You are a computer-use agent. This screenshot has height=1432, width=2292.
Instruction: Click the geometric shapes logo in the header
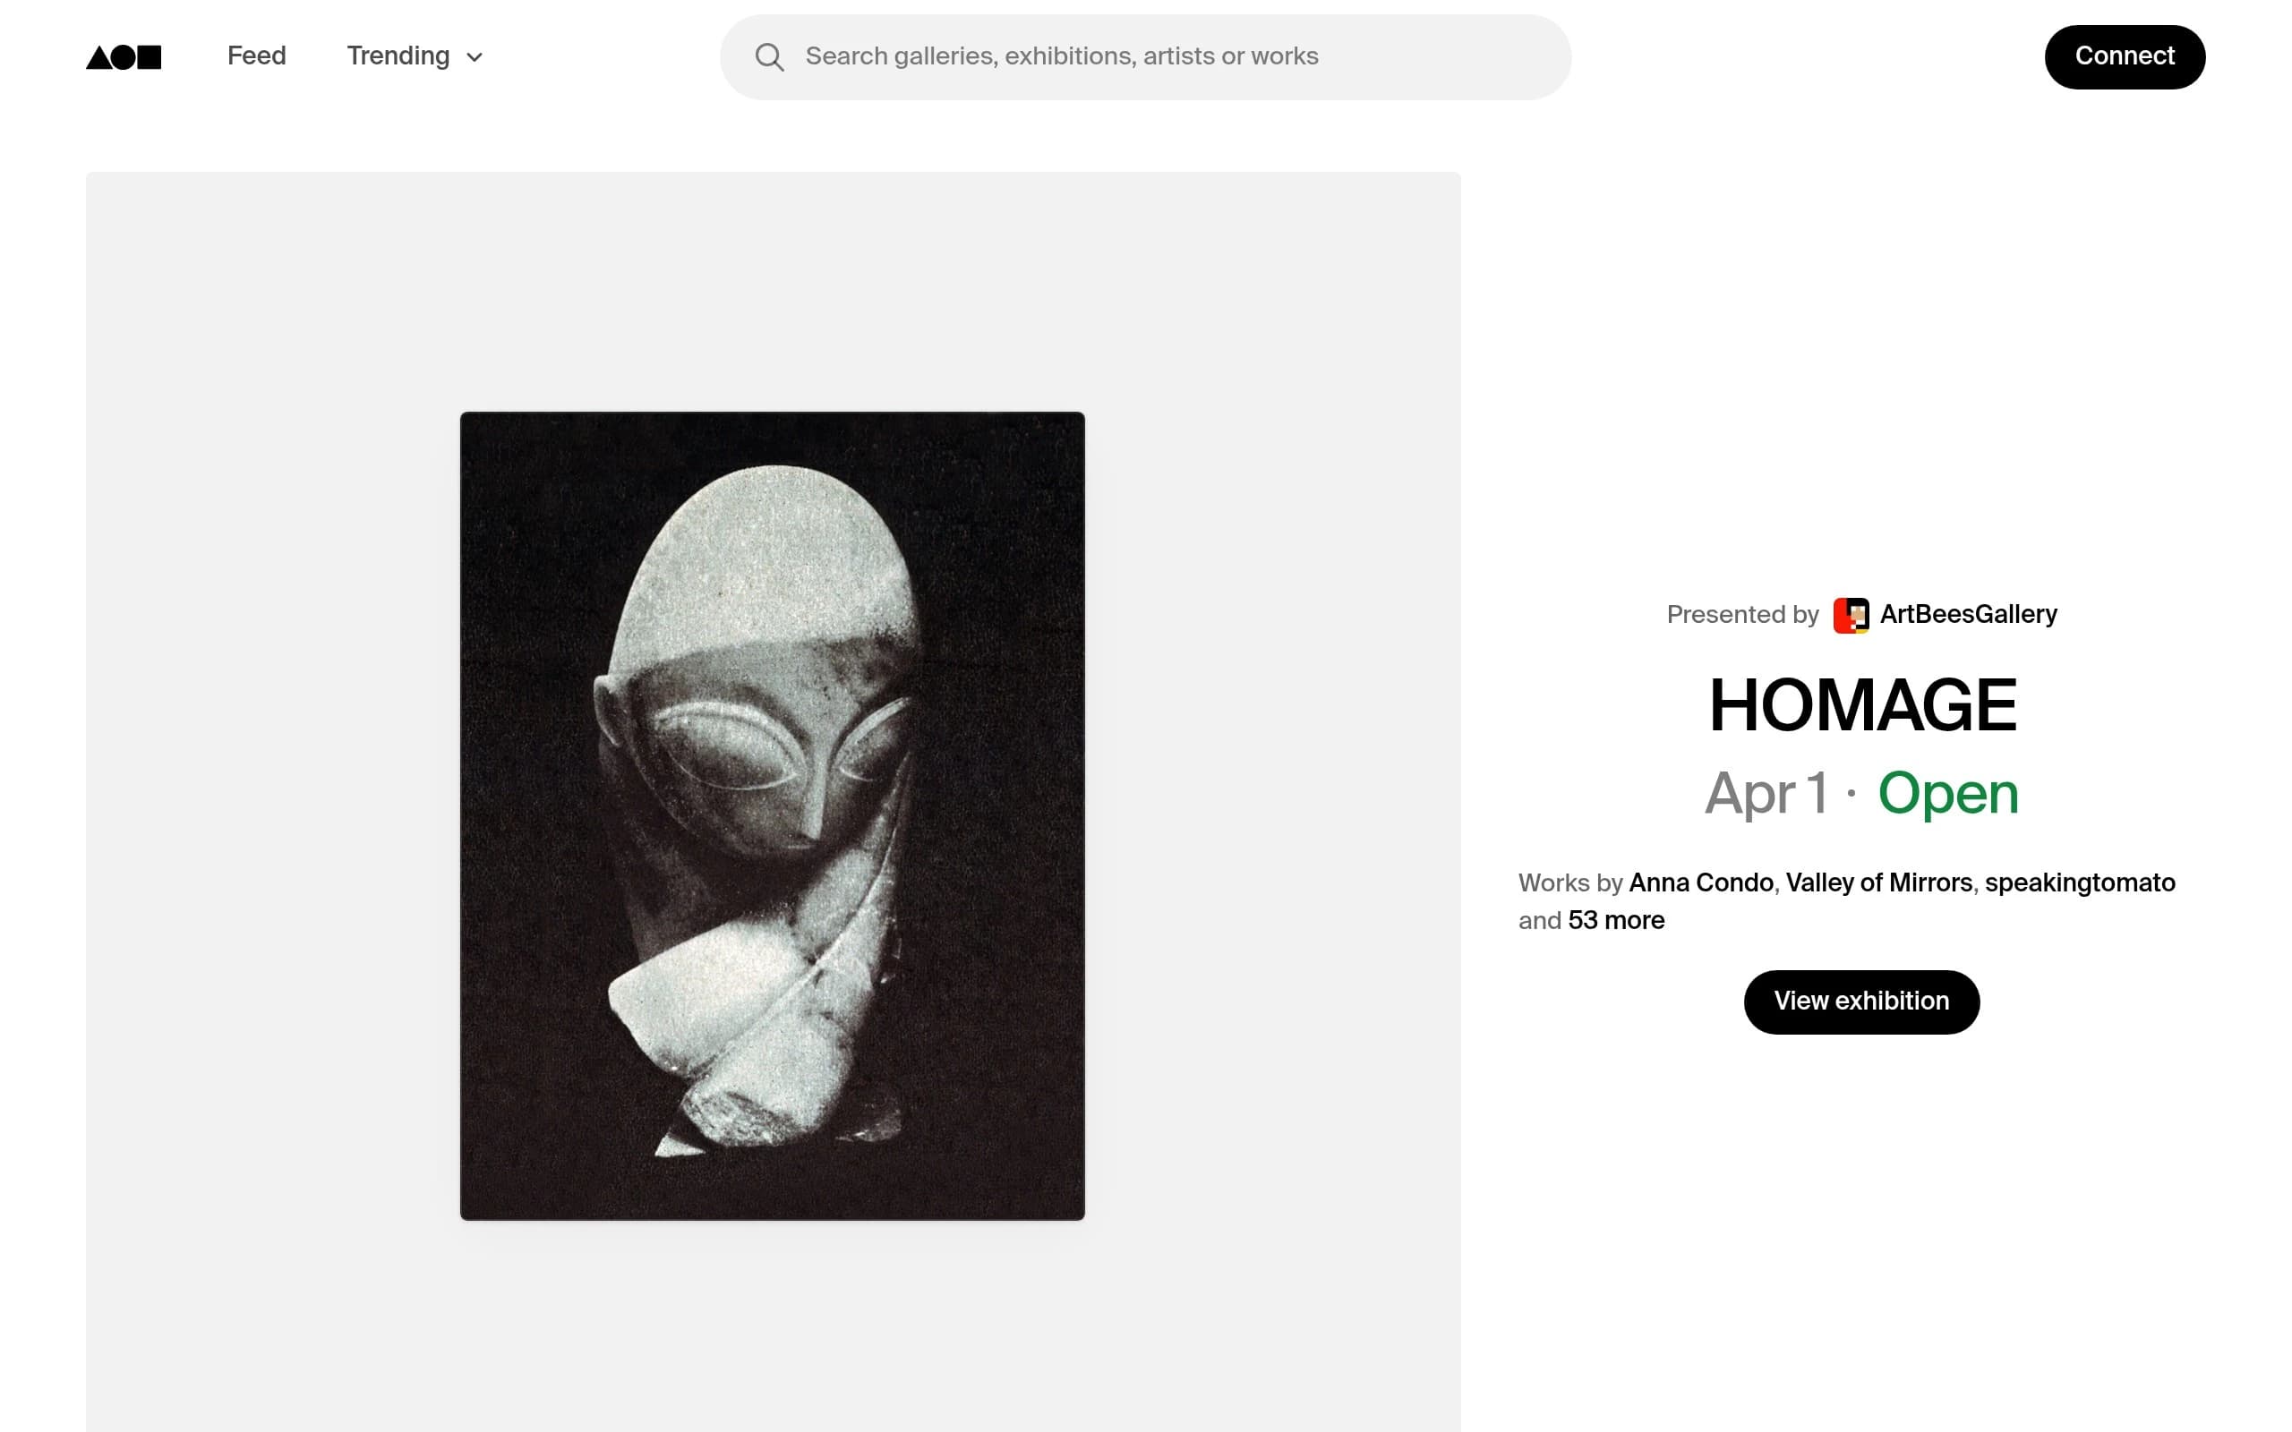(x=124, y=56)
